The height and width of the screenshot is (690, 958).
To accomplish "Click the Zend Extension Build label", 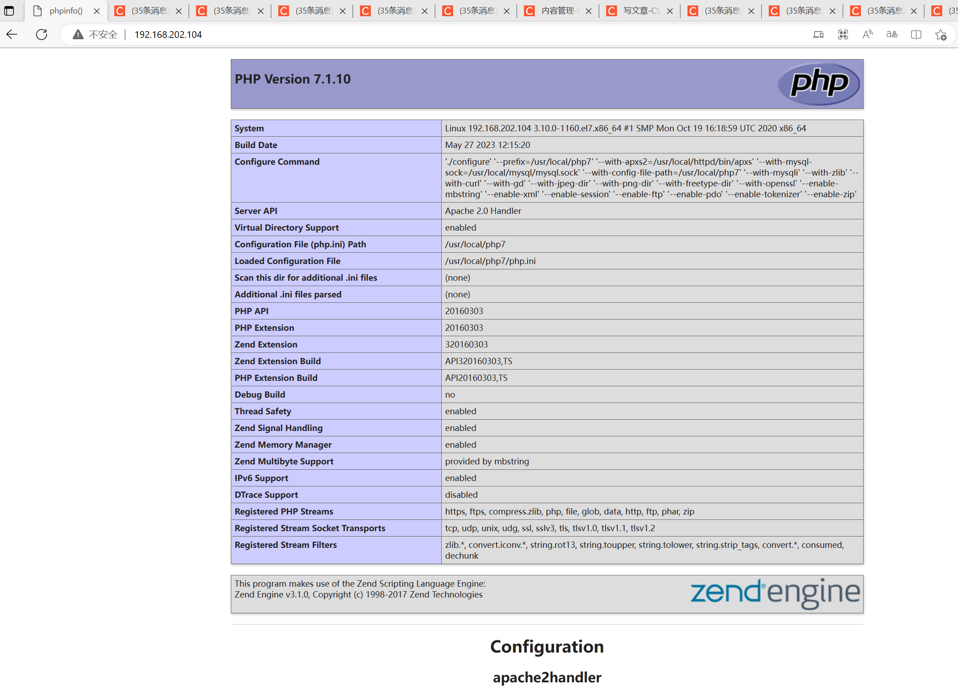I will 278,361.
